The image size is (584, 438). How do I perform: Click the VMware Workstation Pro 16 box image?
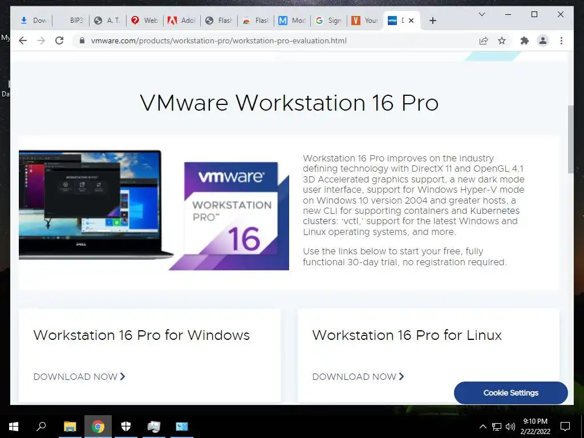(x=230, y=216)
